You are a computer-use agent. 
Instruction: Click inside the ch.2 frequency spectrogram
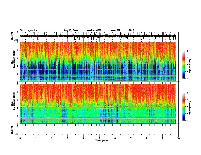pos(98,104)
